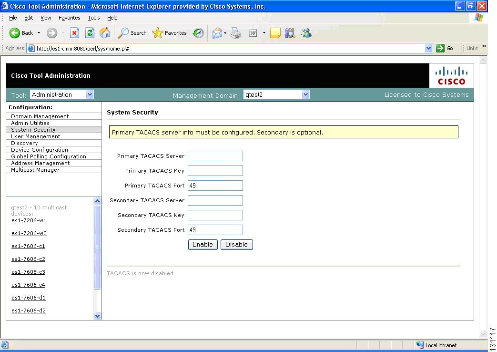The height and width of the screenshot is (352, 497).
Task: Open the Tool Administration dropdown
Action: [62, 94]
